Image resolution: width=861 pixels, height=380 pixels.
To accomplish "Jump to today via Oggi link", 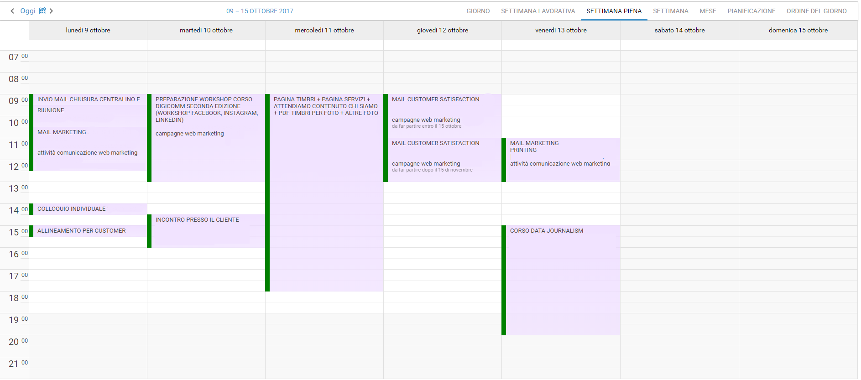I will click(27, 11).
